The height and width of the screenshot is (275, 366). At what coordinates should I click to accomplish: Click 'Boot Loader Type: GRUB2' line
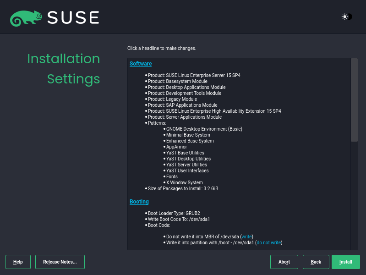[174, 213]
